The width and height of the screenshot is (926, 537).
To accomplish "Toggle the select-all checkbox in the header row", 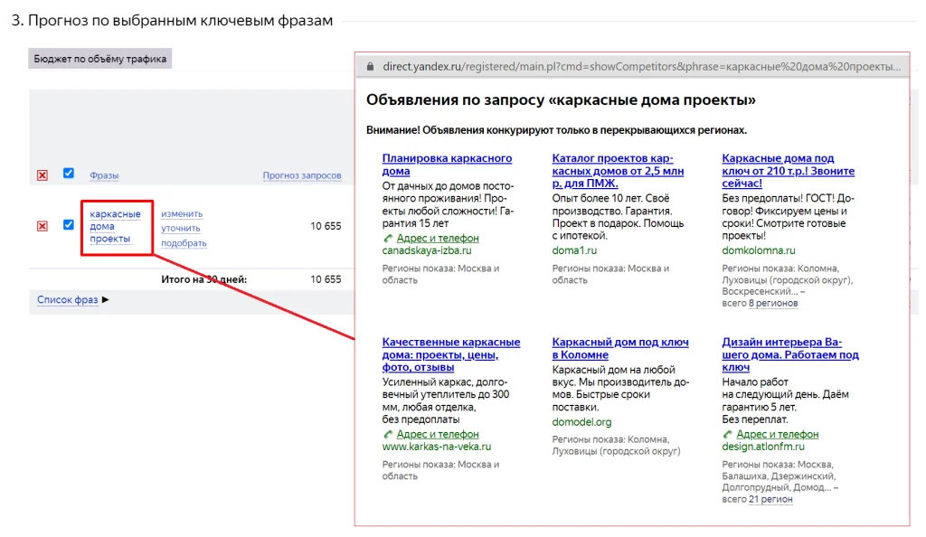I will pyautogui.click(x=68, y=174).
